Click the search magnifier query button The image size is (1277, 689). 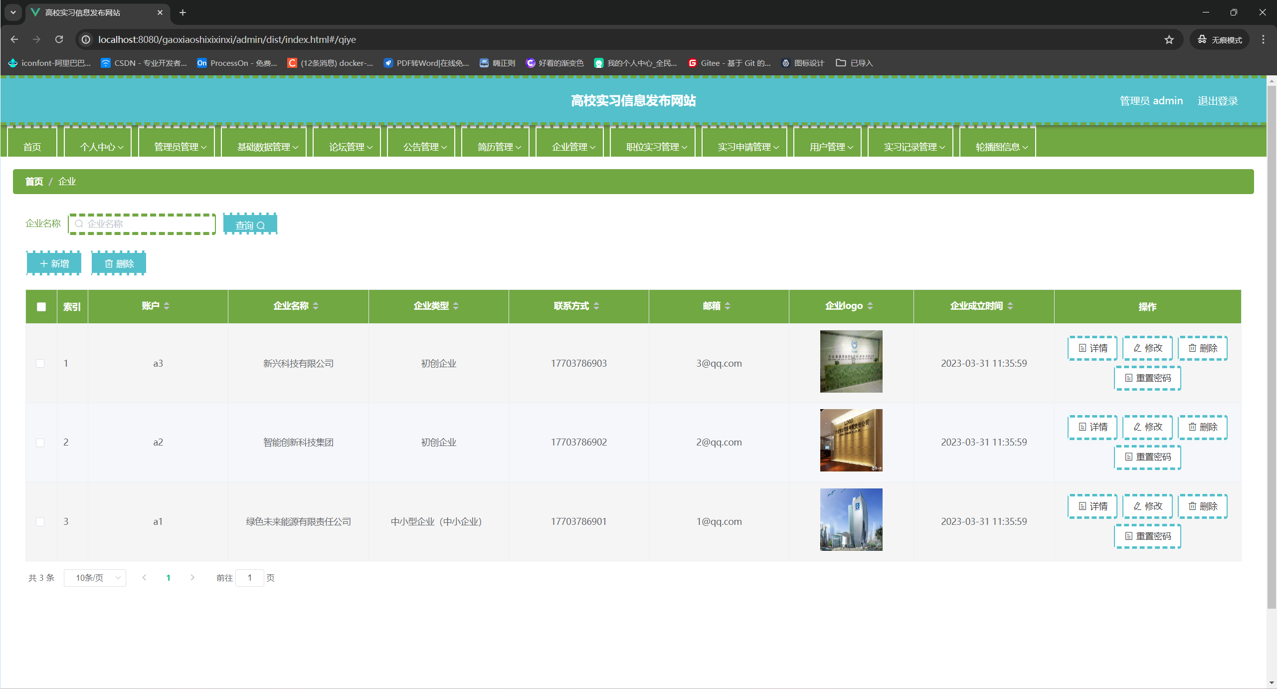250,225
